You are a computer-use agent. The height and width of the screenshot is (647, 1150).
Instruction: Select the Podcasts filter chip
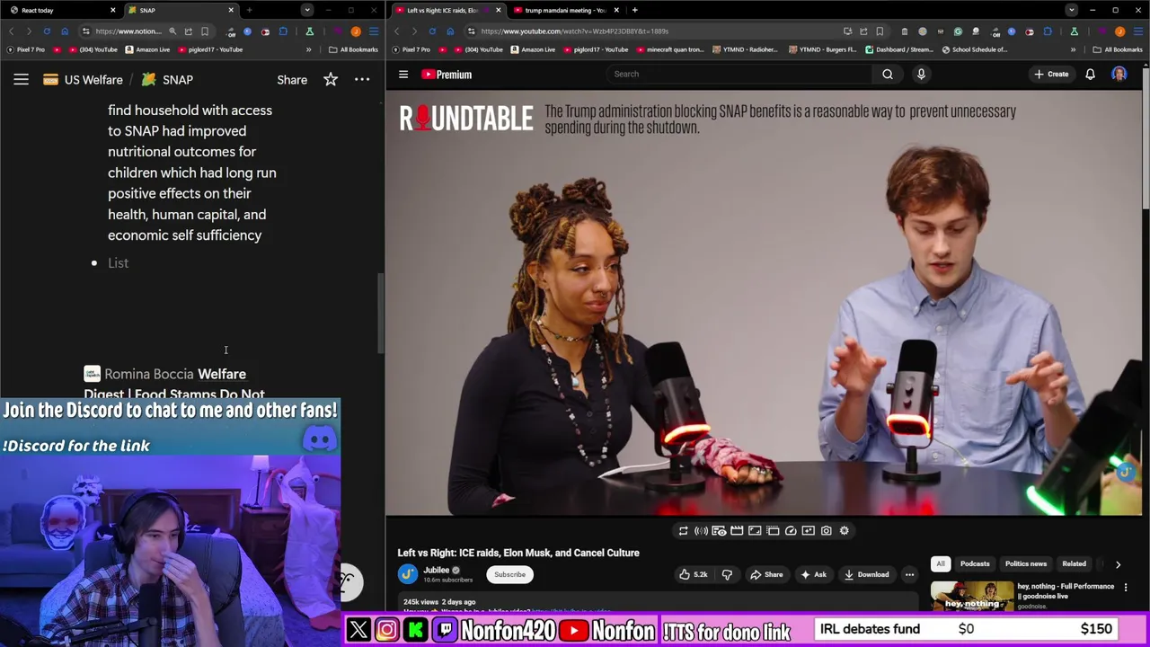975,564
